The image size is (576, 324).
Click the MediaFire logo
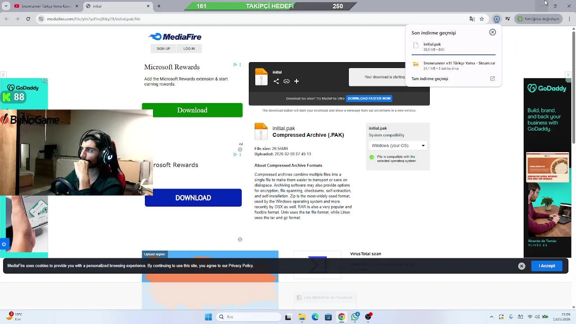point(175,37)
